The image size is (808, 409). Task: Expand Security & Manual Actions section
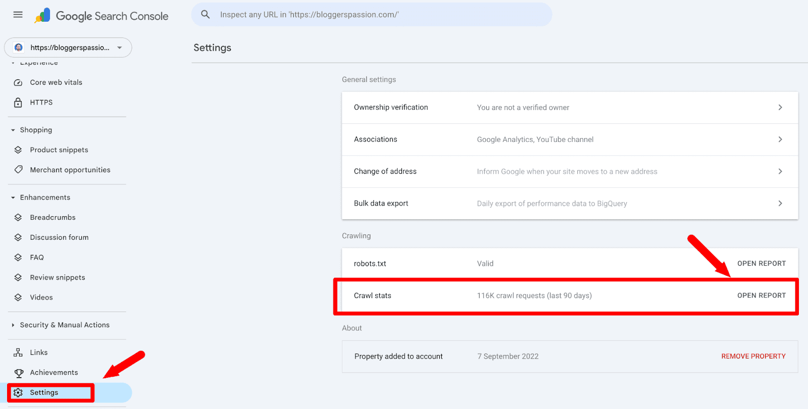[x=13, y=325]
